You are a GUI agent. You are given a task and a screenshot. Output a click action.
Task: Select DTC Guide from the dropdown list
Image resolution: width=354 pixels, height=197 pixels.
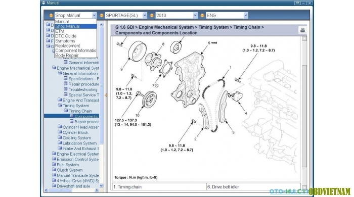pyautogui.click(x=66, y=36)
